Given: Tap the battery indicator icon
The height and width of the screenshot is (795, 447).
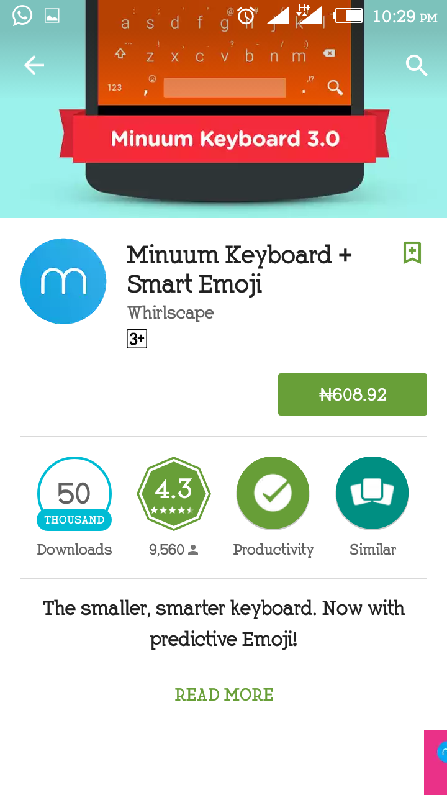Looking at the screenshot, I should pyautogui.click(x=348, y=16).
